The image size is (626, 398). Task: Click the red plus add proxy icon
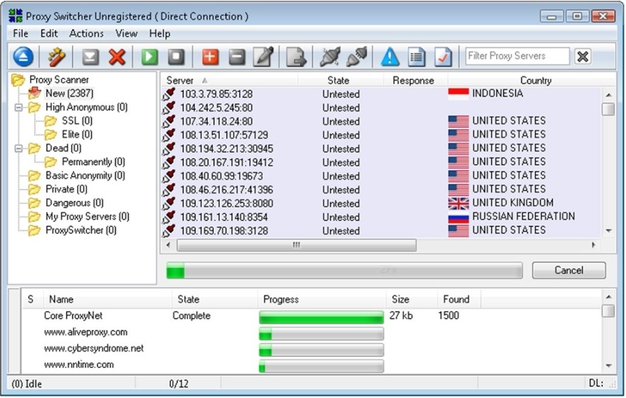coord(210,57)
